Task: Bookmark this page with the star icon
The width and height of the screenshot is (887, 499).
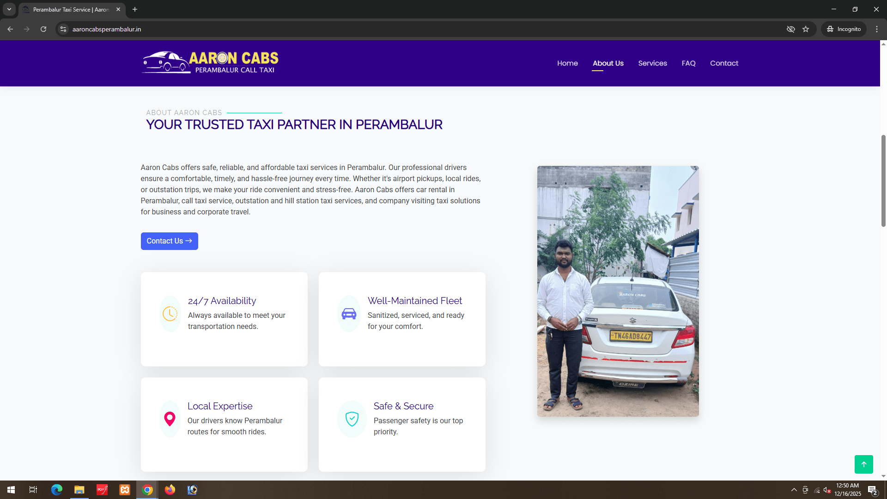Action: [806, 29]
